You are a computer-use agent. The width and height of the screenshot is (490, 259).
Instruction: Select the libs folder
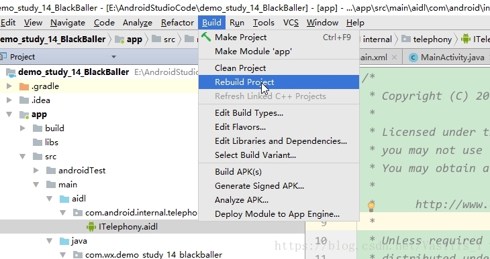[x=51, y=143]
